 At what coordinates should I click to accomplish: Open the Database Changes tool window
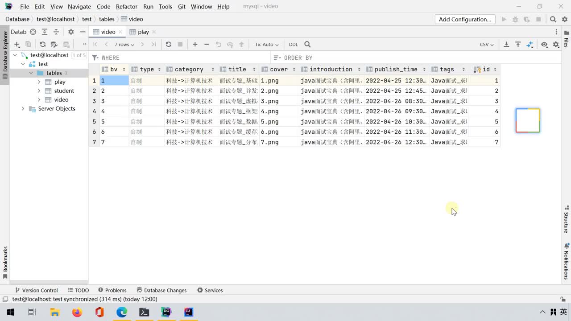[161, 290]
